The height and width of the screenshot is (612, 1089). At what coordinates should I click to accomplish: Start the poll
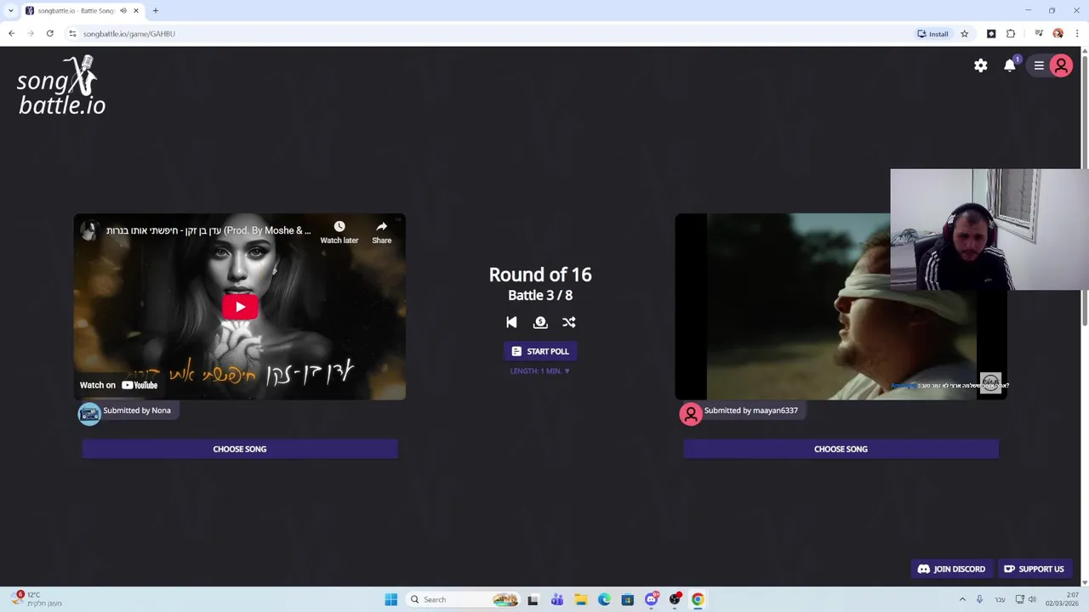click(x=540, y=351)
